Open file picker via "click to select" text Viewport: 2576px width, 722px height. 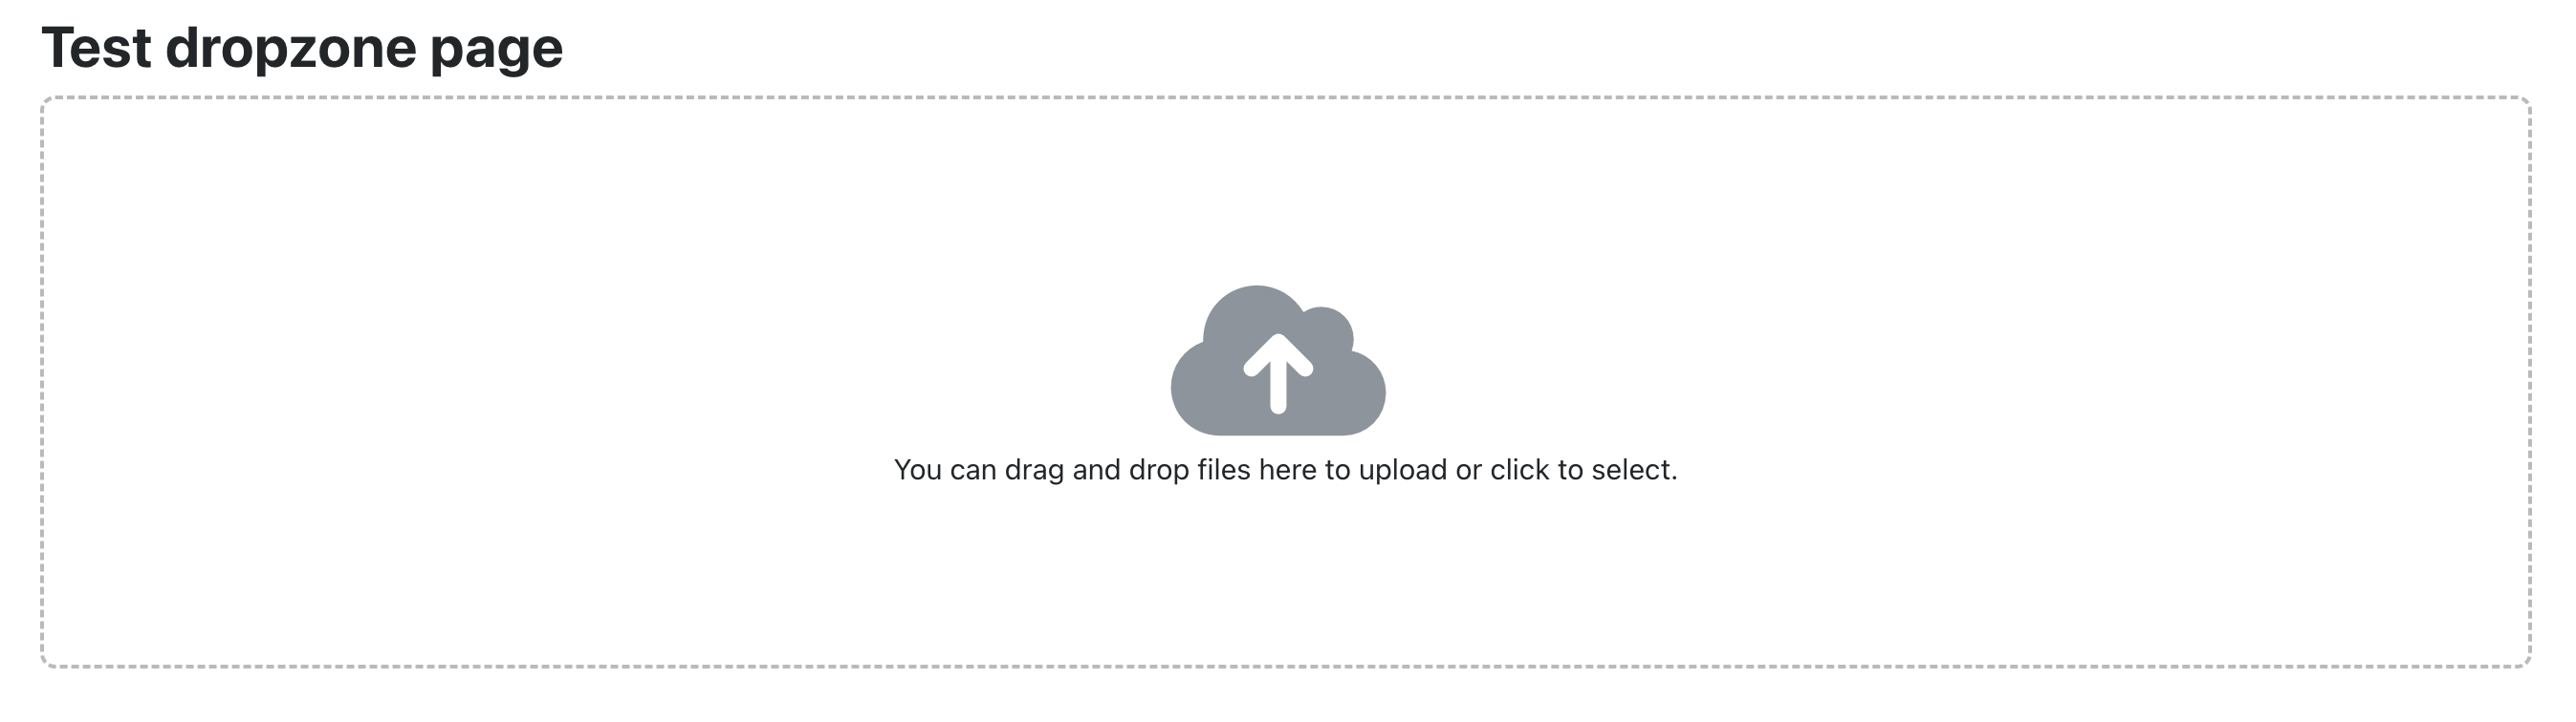click(1583, 469)
